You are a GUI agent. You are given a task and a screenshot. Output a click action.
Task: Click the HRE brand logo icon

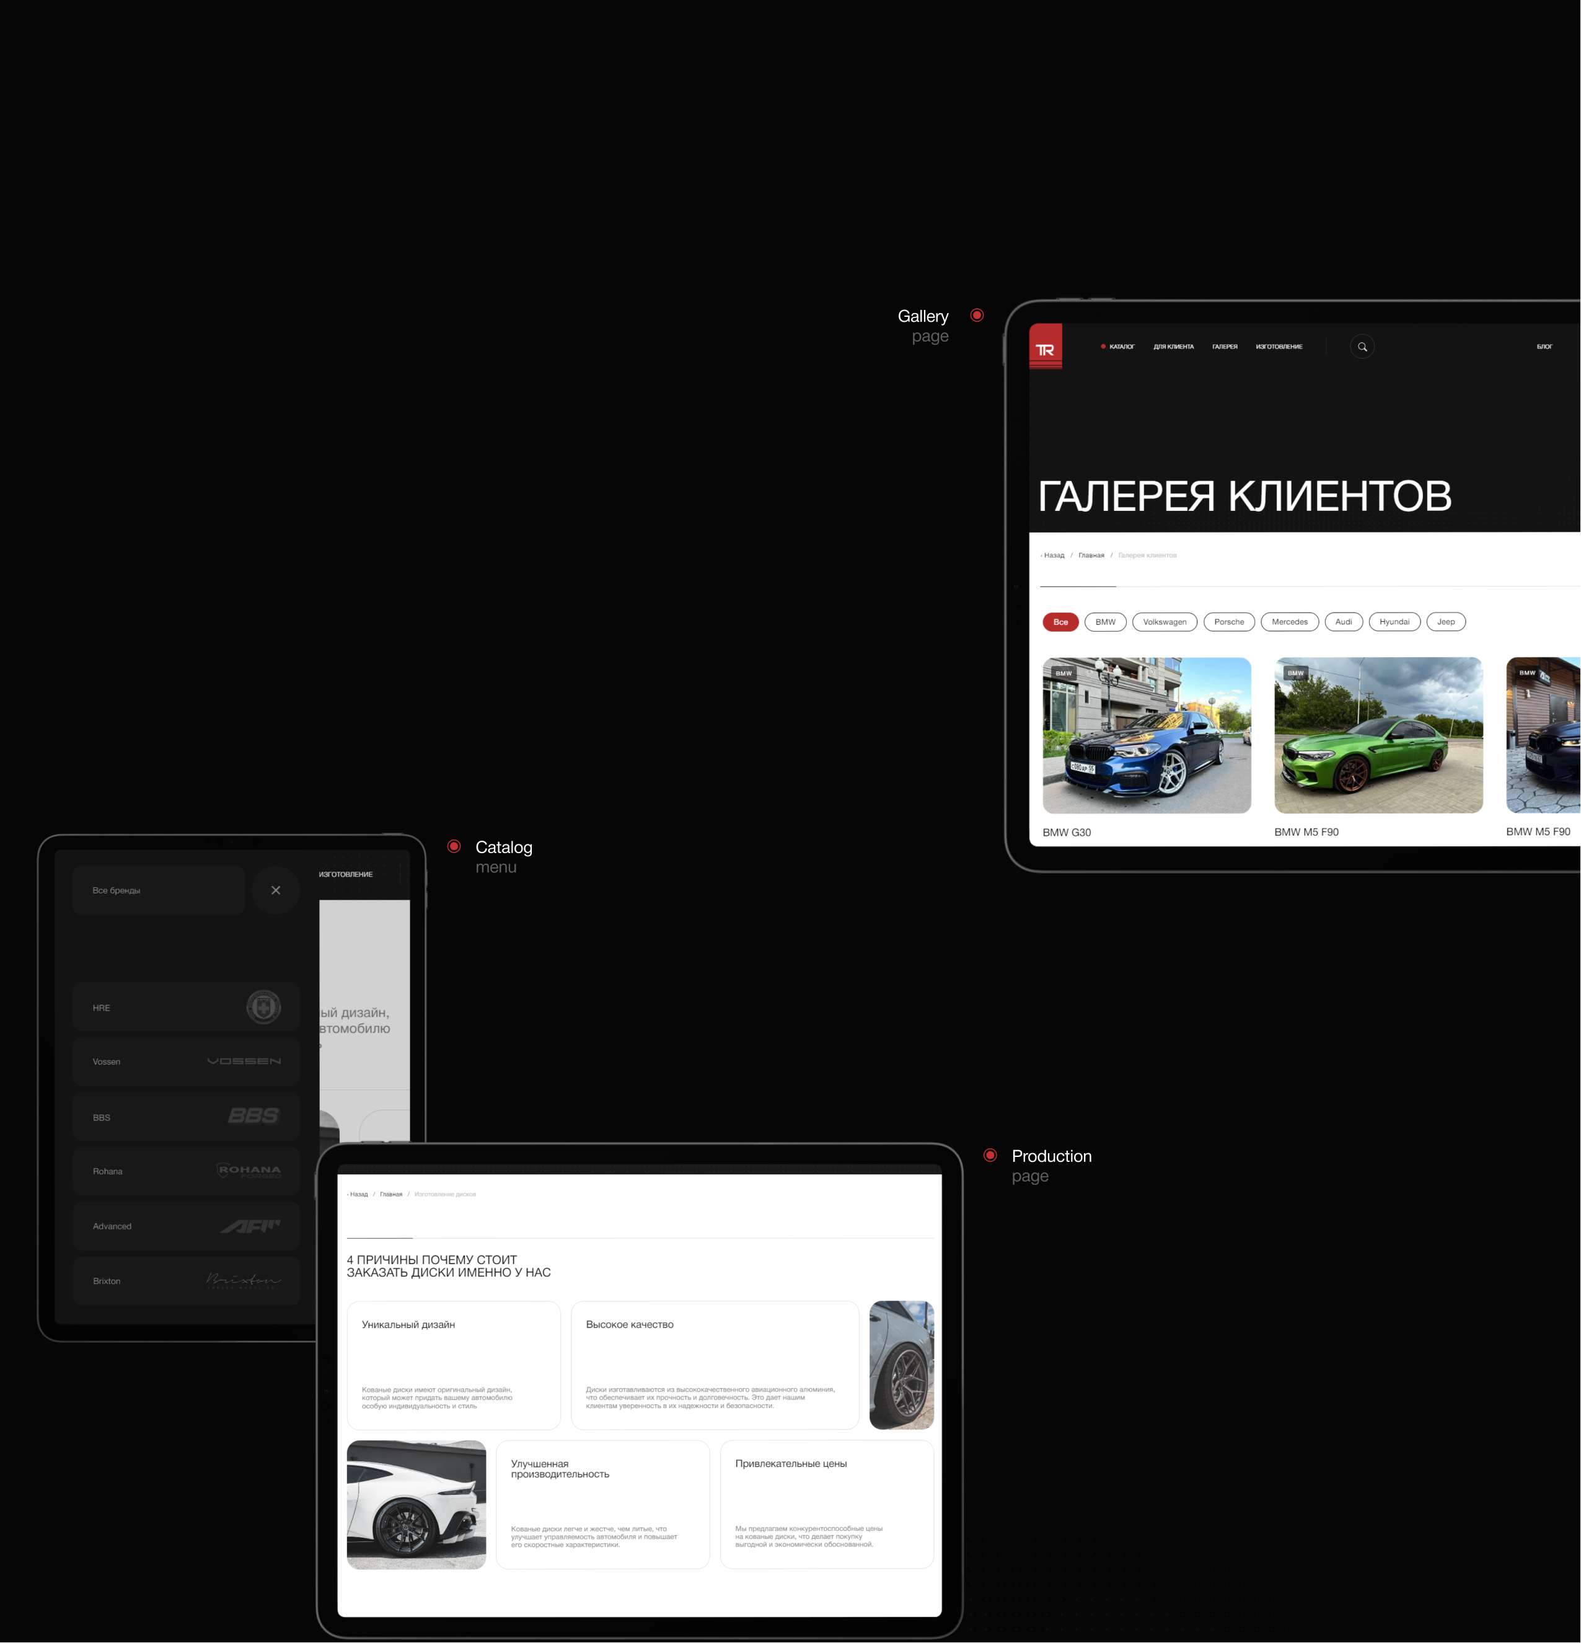[x=263, y=1007]
